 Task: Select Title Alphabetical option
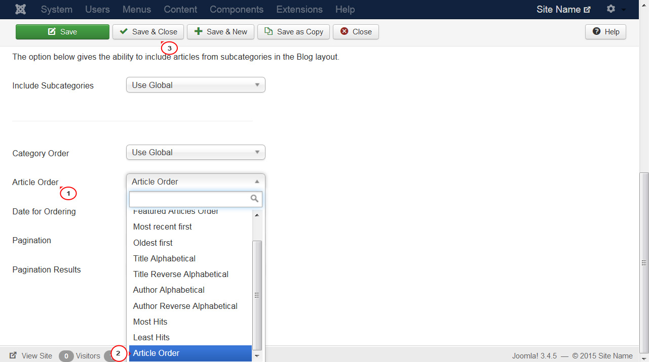coord(190,258)
